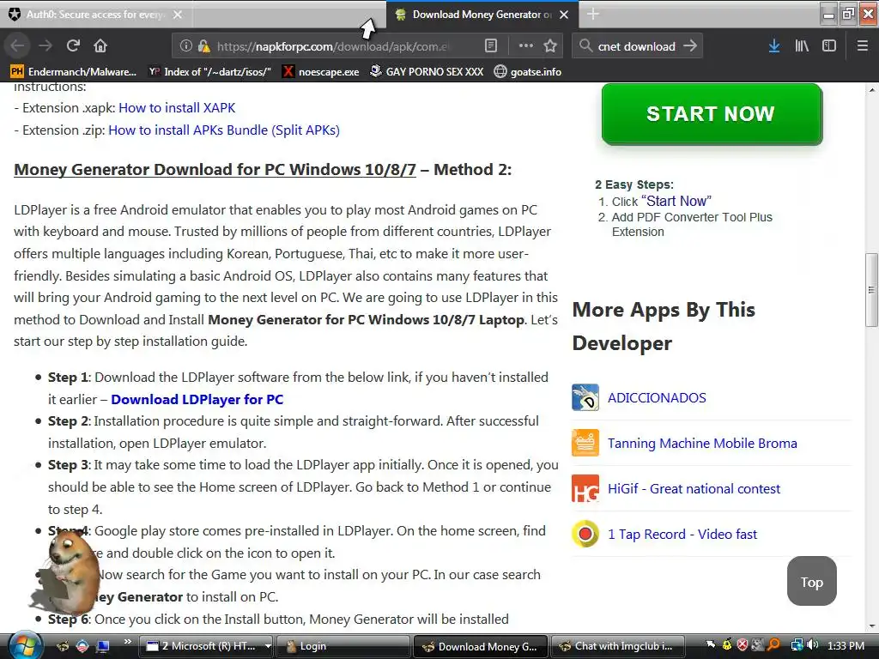Open the noescape.exe bookmark

[x=321, y=72]
